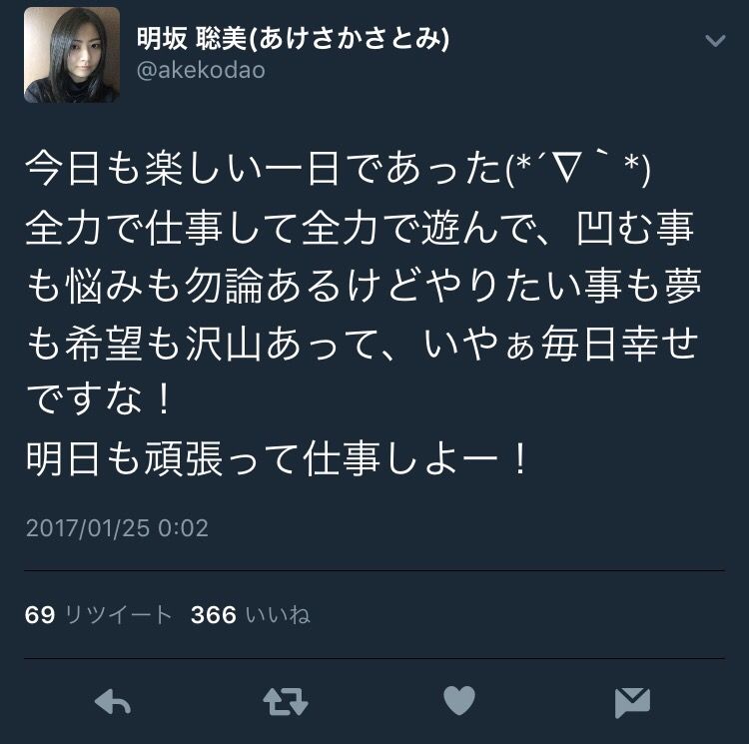Open the tweet timestamp 2017/01/25 0:02
This screenshot has width=749, height=744.
(x=117, y=528)
